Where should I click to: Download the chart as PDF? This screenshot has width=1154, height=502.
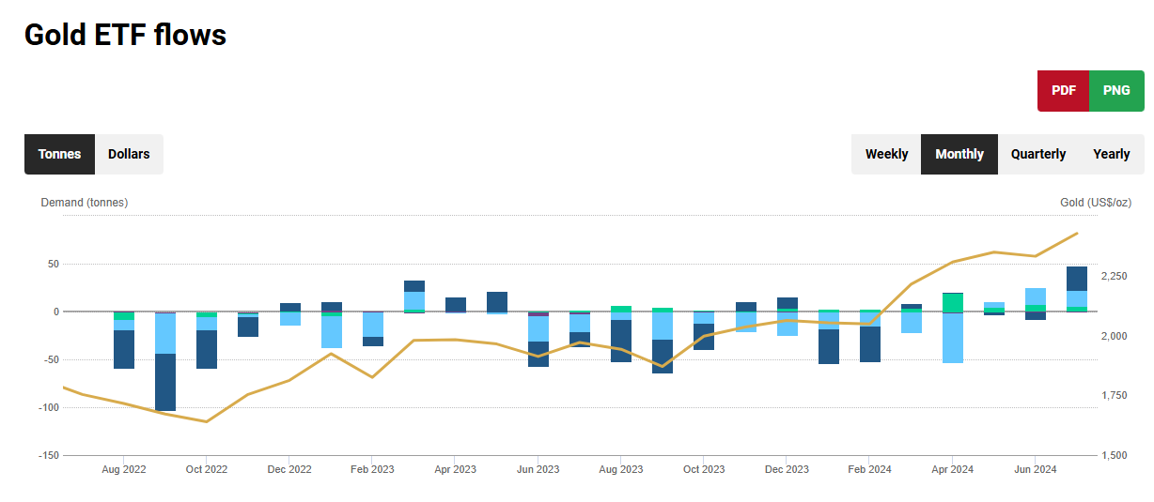coord(1063,91)
